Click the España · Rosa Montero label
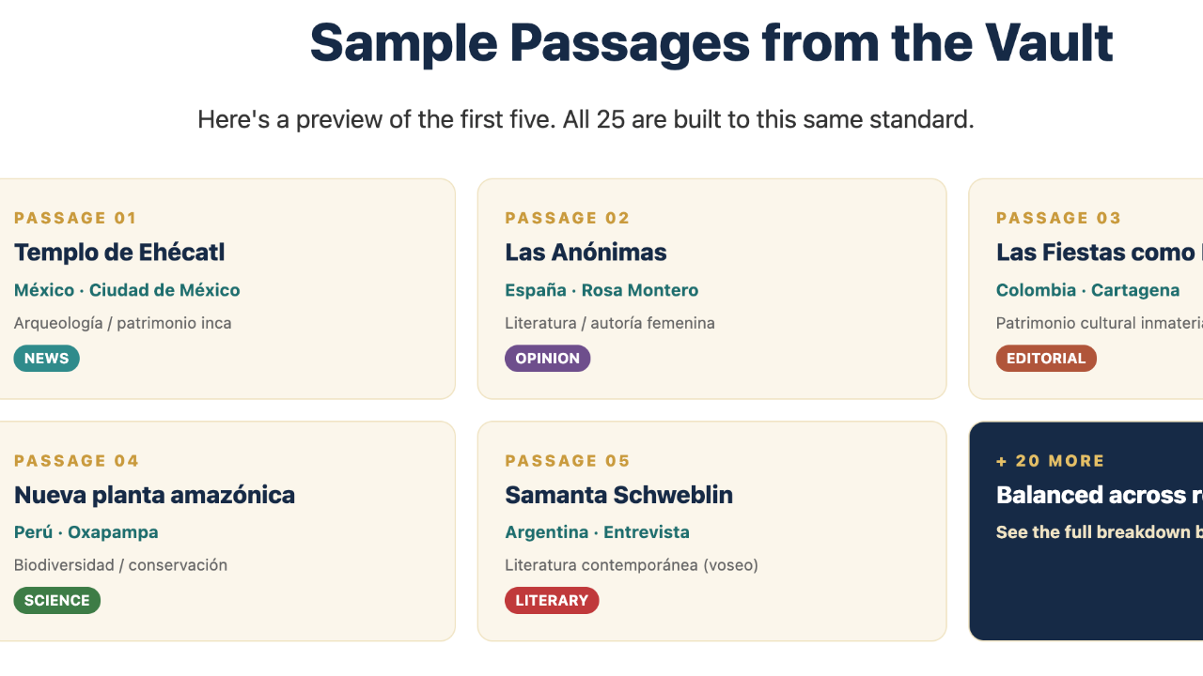The height and width of the screenshot is (676, 1203). click(601, 290)
